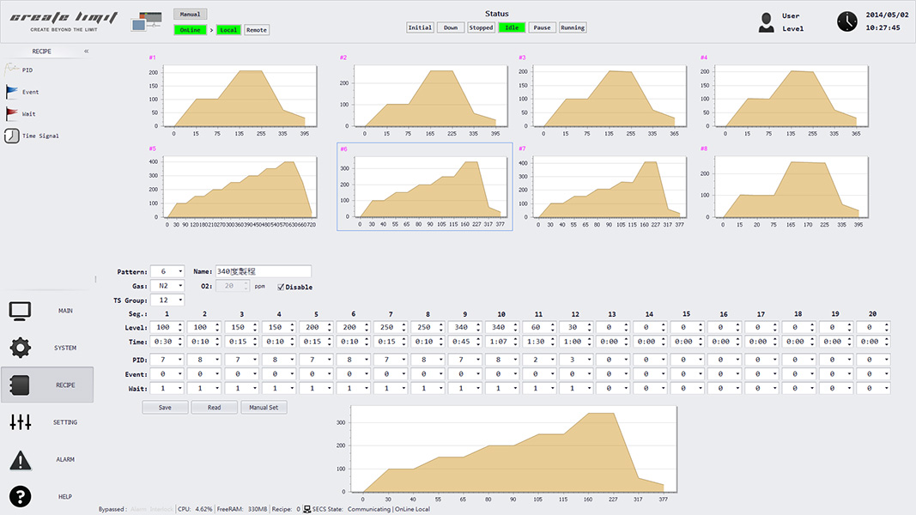This screenshot has width=916, height=515.
Task: Adjust the Level stepper for segment 11
Action: [552, 328]
